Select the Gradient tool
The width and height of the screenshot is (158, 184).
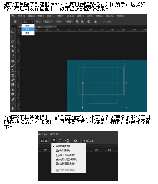tap(13, 85)
